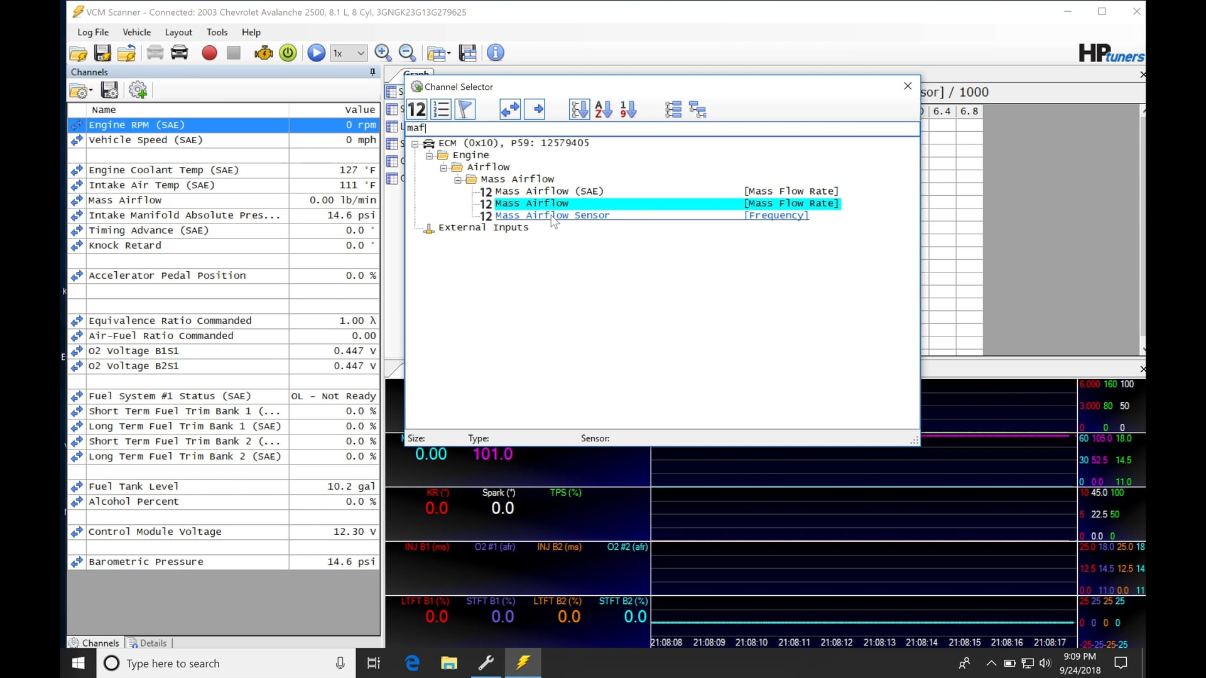1206x678 pixels.
Task: Toggle the tree sort view icon
Action: coord(579,110)
